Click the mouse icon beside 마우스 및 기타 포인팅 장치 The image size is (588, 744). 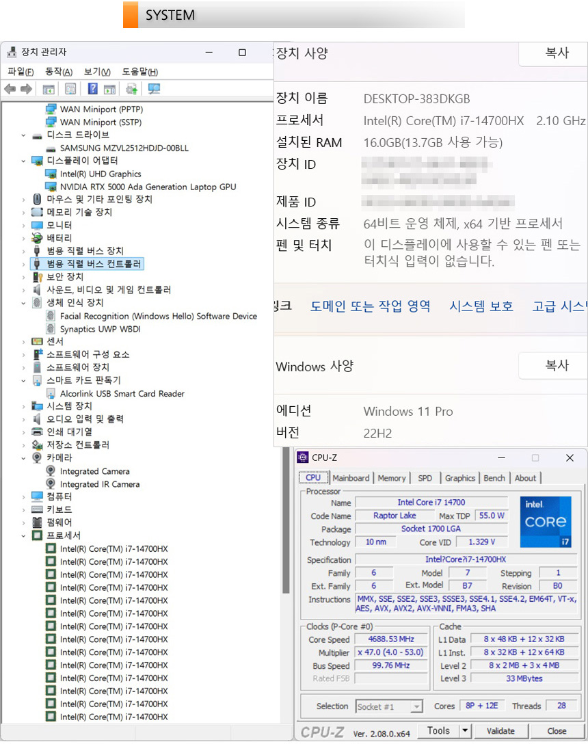pos(37,199)
